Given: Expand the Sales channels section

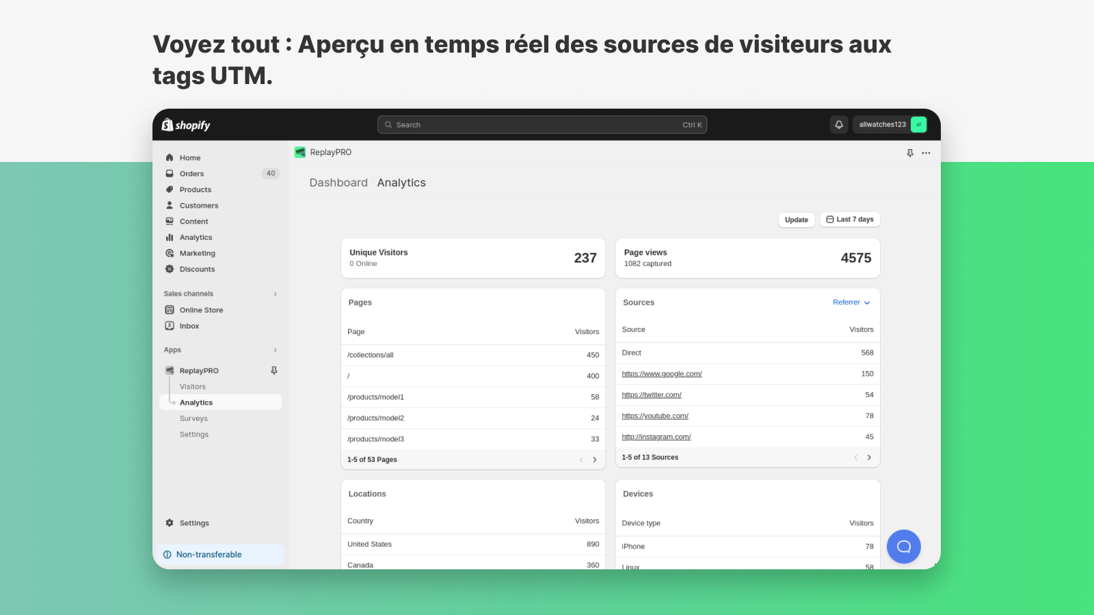Looking at the screenshot, I should tap(276, 294).
